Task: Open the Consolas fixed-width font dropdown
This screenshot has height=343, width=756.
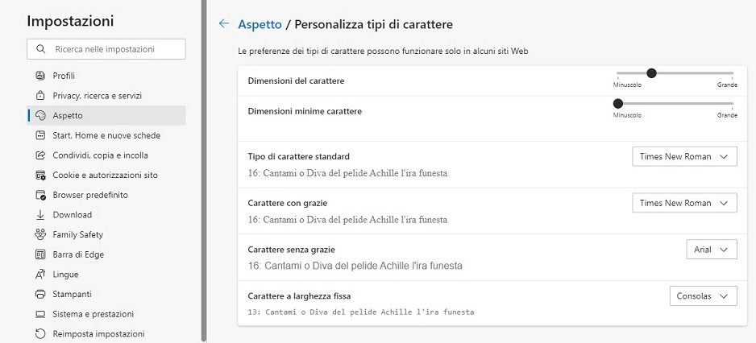Action: coord(703,295)
